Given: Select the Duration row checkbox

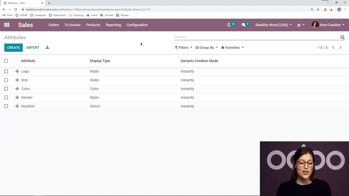Looking at the screenshot, I should pos(6,106).
